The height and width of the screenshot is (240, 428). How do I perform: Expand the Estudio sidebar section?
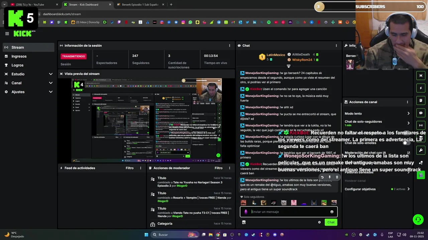tap(28, 74)
